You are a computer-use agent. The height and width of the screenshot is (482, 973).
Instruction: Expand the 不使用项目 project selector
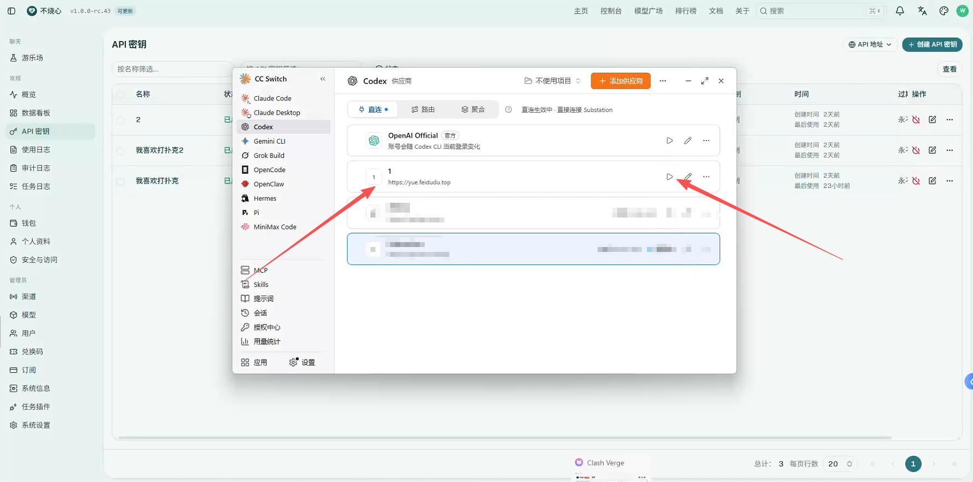click(x=553, y=81)
